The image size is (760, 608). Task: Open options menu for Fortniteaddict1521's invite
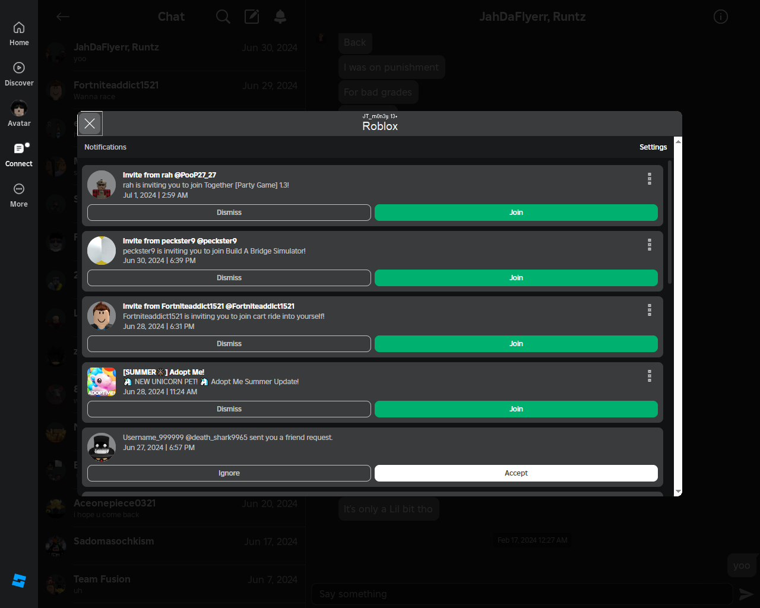pos(650,310)
